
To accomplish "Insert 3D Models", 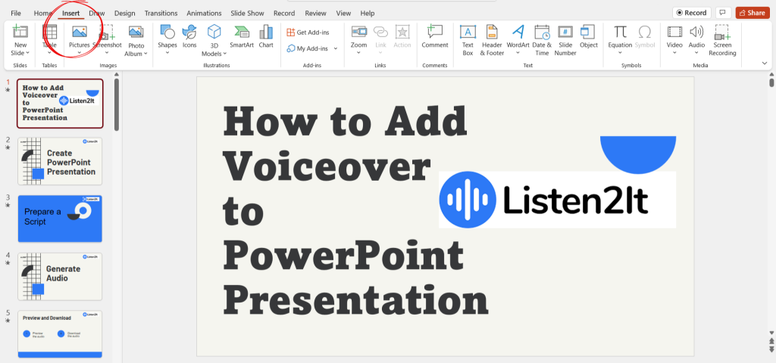I will coord(214,41).
